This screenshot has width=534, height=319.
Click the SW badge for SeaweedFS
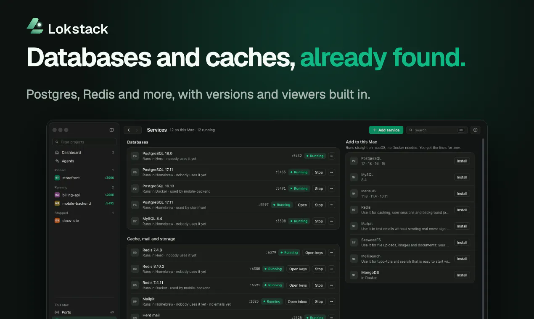point(354,243)
